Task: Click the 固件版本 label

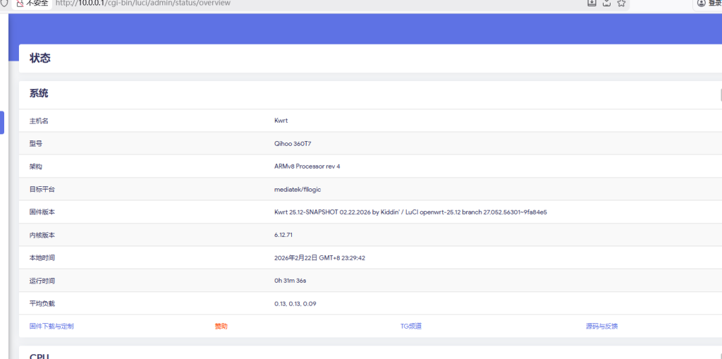Action: [x=42, y=212]
